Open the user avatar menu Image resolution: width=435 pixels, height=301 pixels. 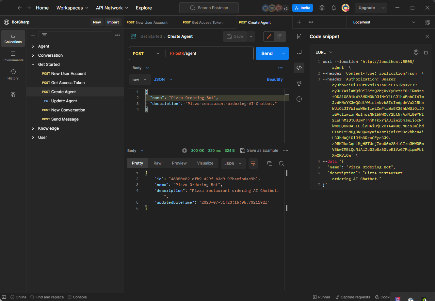click(x=346, y=8)
